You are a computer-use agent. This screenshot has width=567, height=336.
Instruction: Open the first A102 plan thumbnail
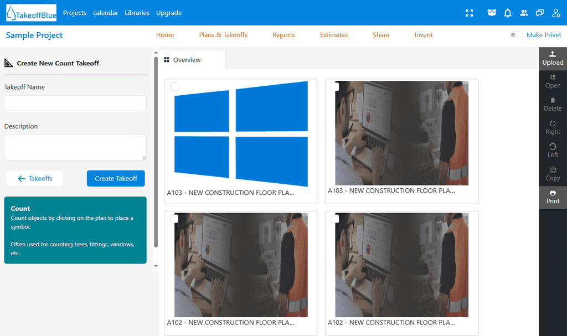241,265
